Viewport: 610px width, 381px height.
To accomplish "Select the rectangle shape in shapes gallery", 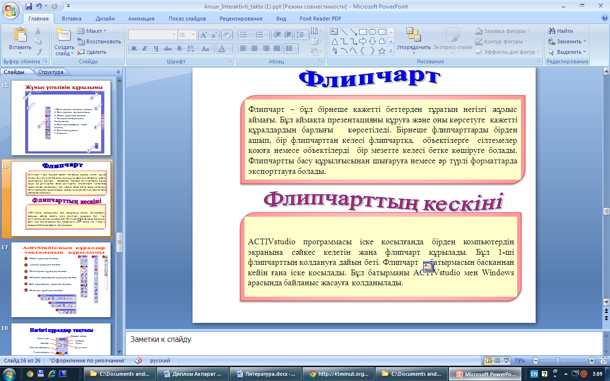I will pyautogui.click(x=363, y=32).
